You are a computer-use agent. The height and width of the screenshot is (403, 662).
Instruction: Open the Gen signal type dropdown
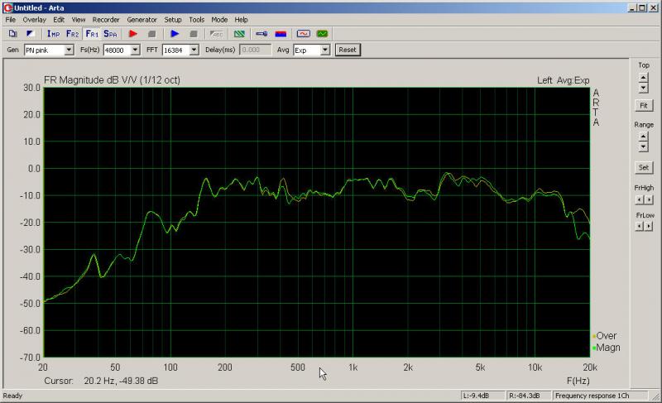(69, 50)
